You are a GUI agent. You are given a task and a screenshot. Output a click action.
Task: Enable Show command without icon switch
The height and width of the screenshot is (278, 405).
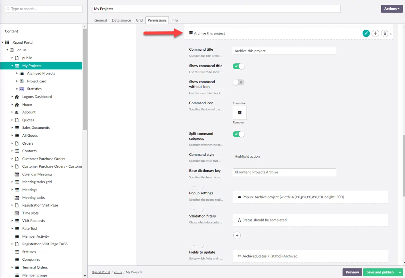pyautogui.click(x=238, y=82)
